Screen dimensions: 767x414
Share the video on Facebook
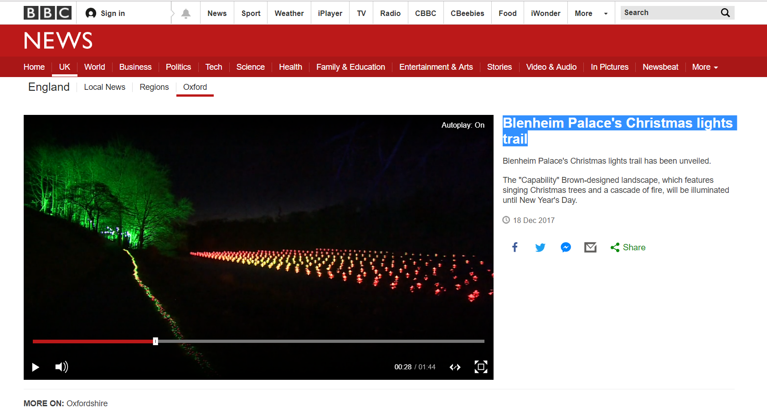[x=515, y=247]
